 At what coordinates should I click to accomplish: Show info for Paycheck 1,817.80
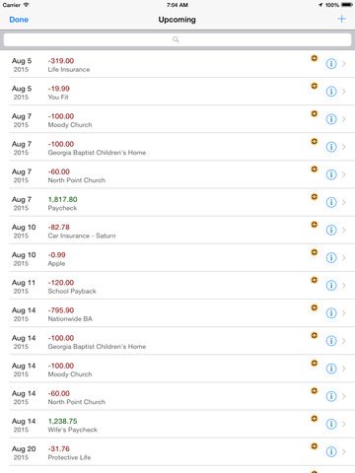coord(331,202)
